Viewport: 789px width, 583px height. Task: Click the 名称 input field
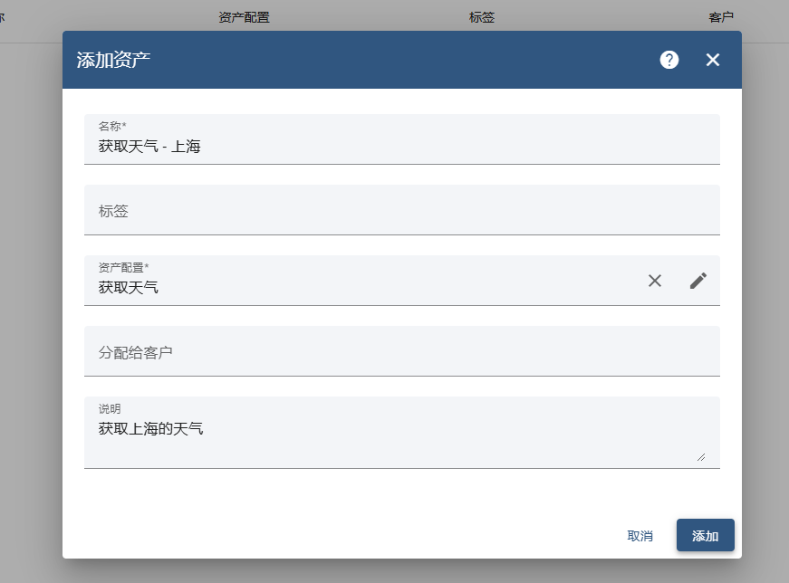point(401,139)
